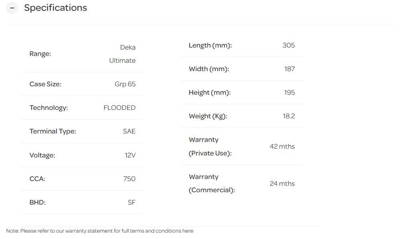Image resolution: width=400 pixels, height=239 pixels.
Task: Click the height value 195
Action: click(x=289, y=93)
